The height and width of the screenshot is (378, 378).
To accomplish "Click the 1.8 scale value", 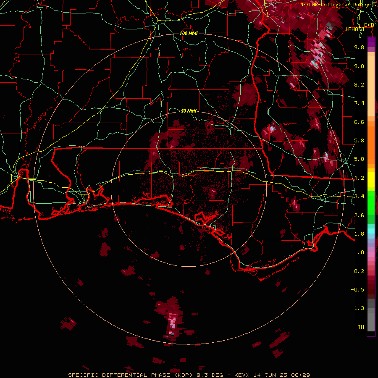I will tap(359, 234).
